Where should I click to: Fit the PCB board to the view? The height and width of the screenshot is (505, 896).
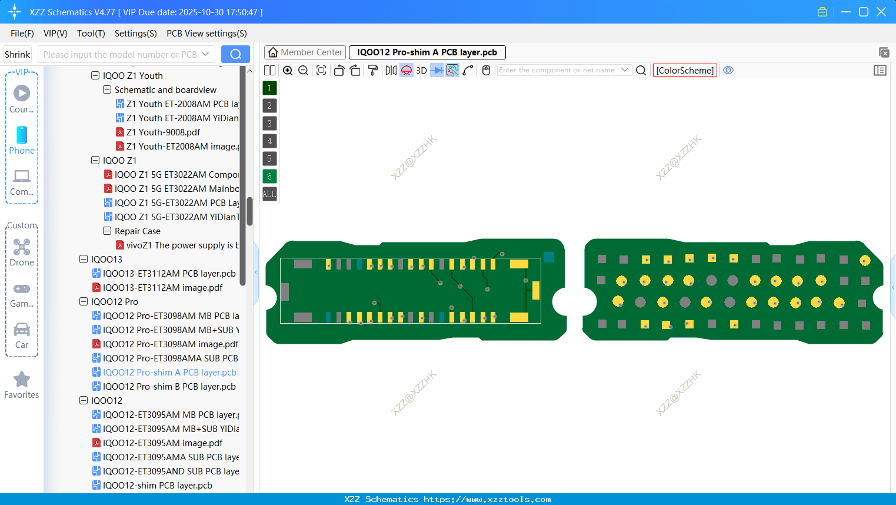click(321, 70)
